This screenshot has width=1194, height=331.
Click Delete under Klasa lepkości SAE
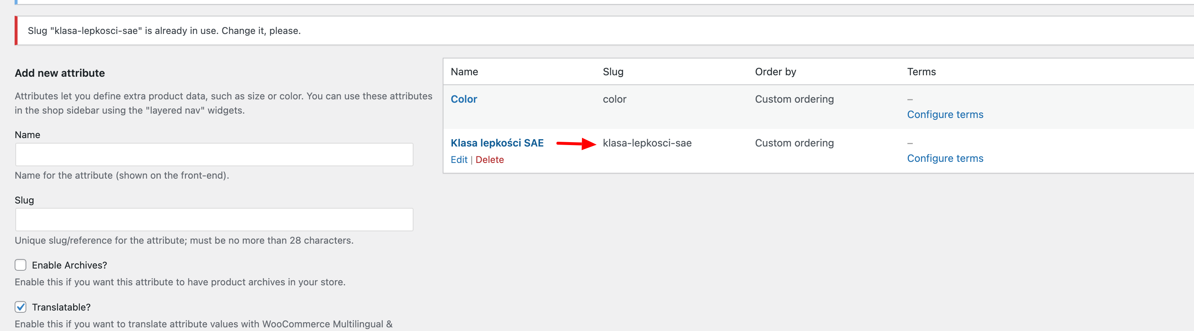(490, 160)
